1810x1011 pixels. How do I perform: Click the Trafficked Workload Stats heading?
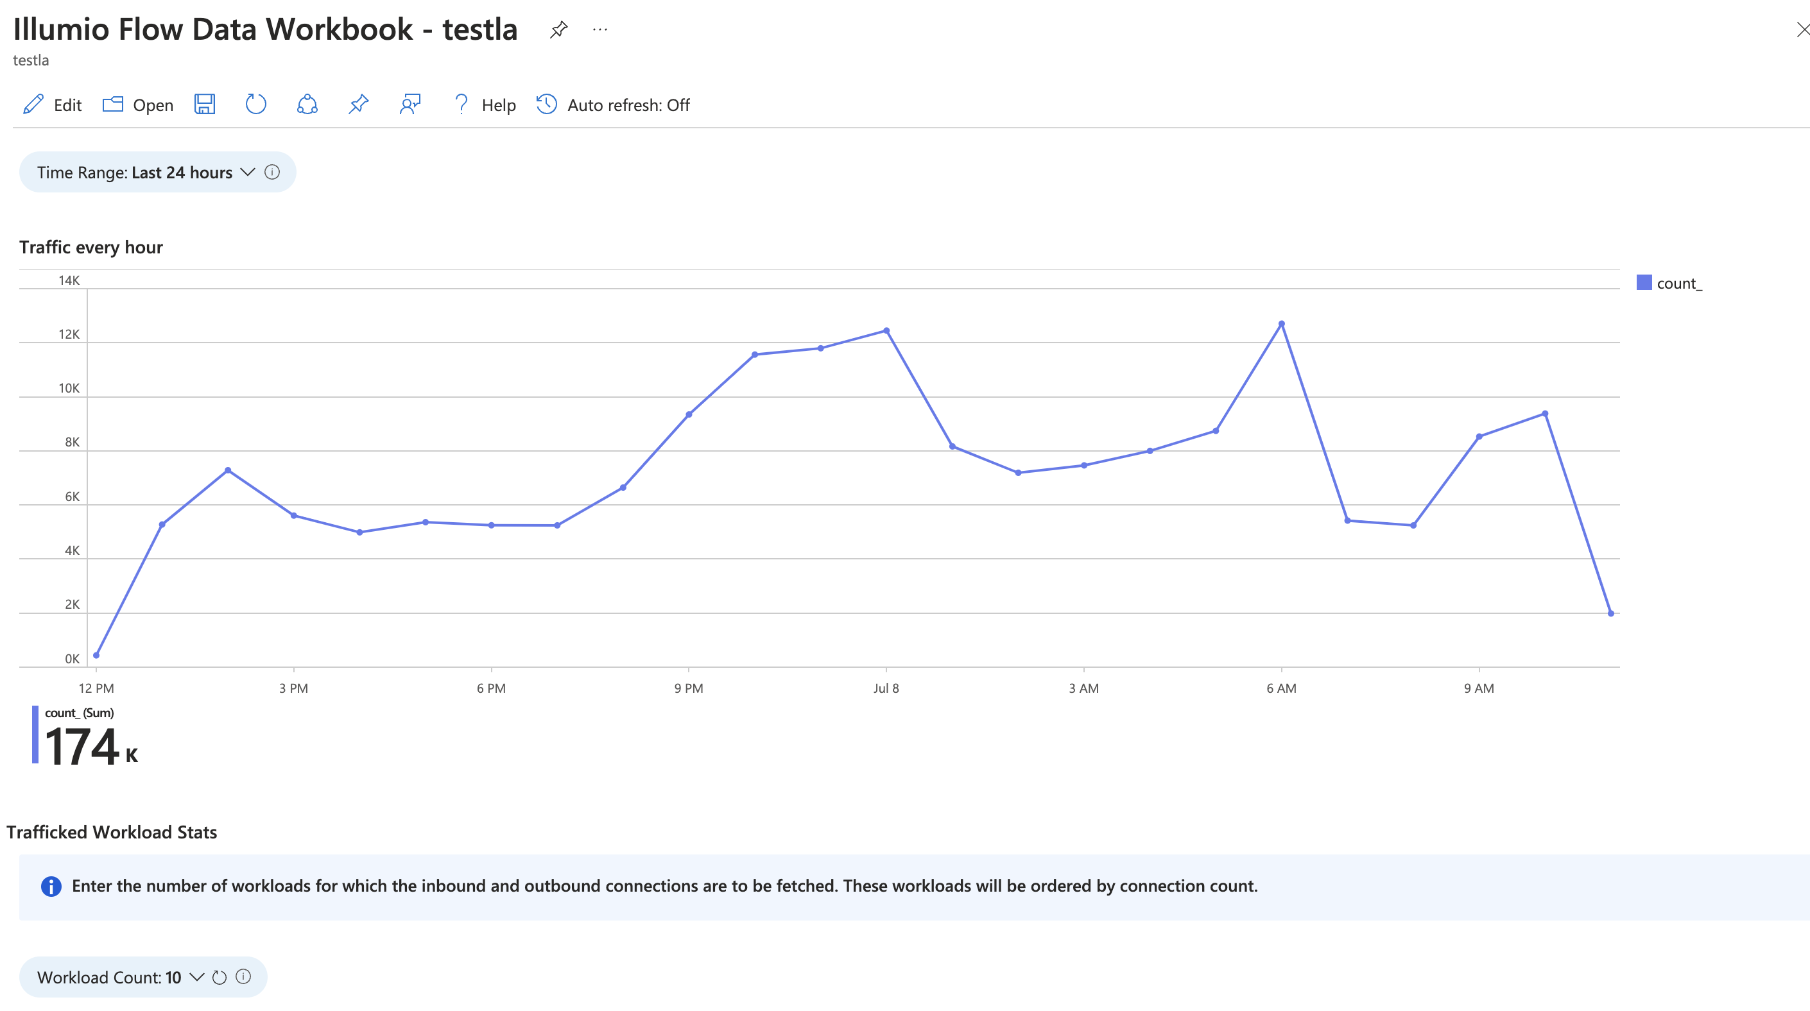click(x=112, y=832)
